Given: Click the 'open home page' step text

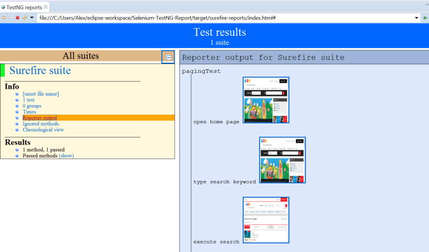Looking at the screenshot, I should click(x=216, y=122).
